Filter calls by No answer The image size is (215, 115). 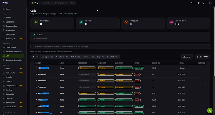[88, 57]
